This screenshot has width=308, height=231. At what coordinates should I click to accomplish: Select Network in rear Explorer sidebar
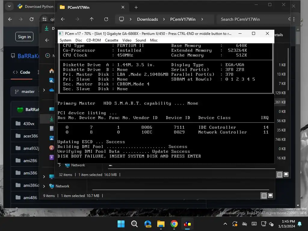[62, 186]
